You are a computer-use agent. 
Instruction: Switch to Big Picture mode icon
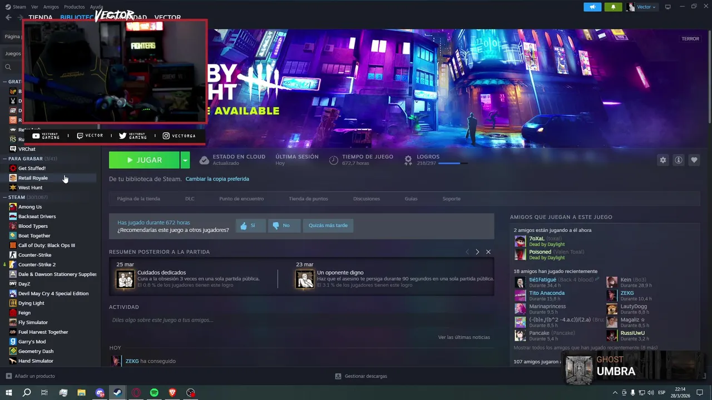(x=668, y=7)
